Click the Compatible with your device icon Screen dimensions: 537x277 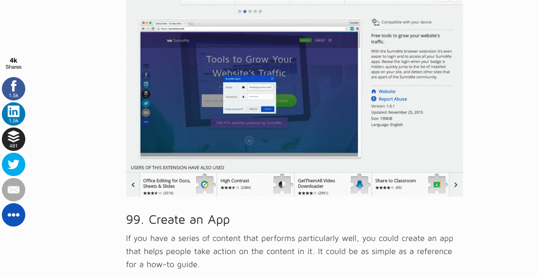375,22
